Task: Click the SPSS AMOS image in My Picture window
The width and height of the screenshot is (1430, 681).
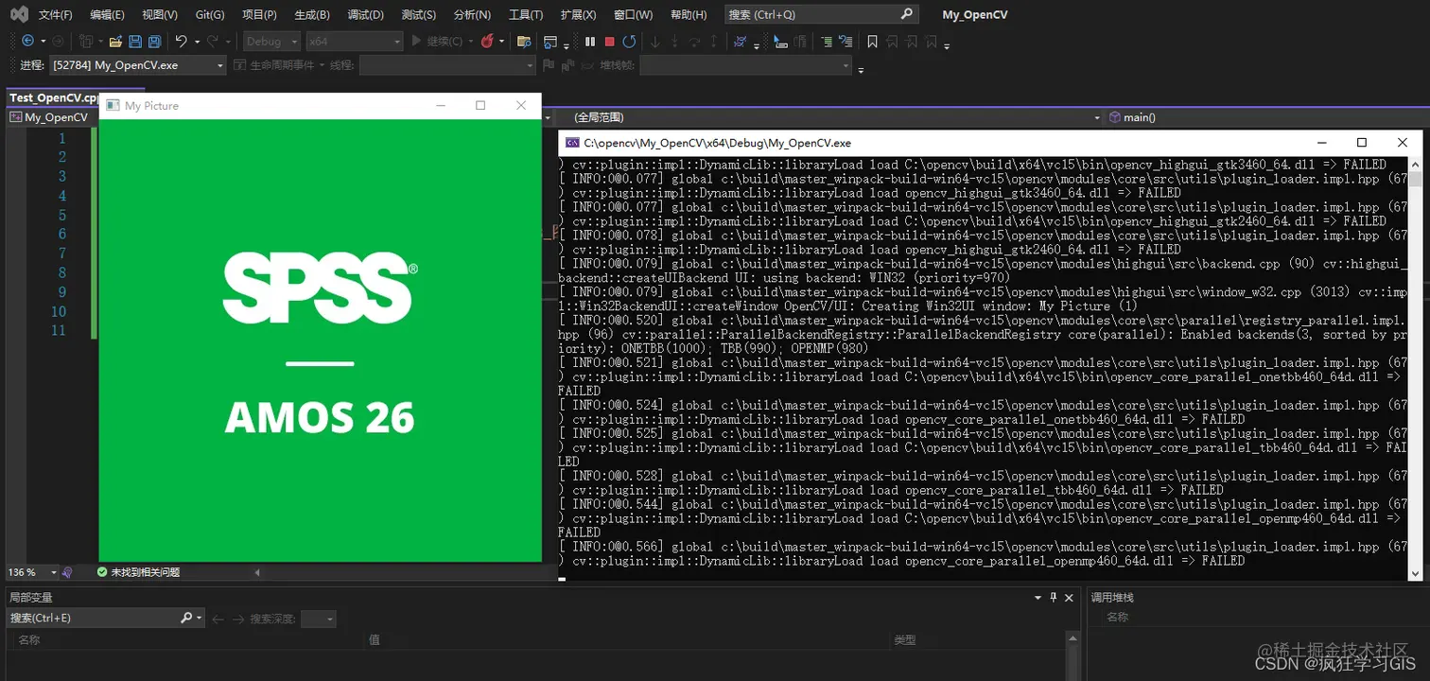Action: [x=320, y=340]
